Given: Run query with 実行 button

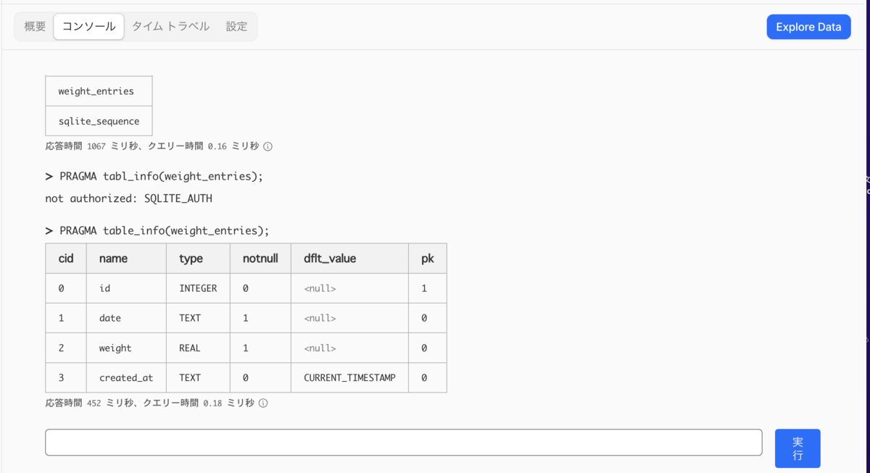Looking at the screenshot, I should [x=797, y=448].
